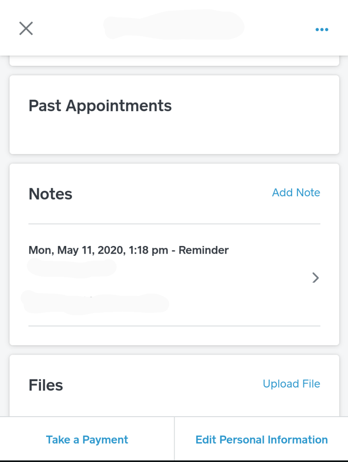This screenshot has height=462, width=348.
Task: Tap the redacted customer name in the header
Action: click(174, 26)
